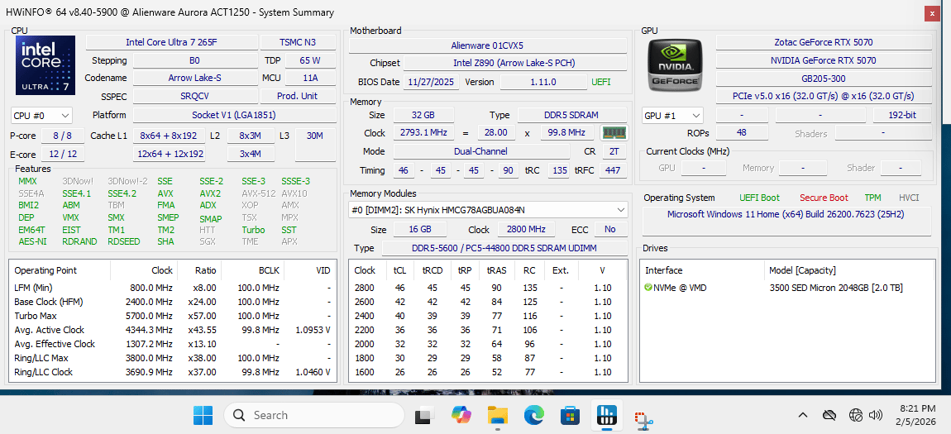Screen dimensions: 951x434
Task: Launch Copilot from the taskbar
Action: coord(461,415)
